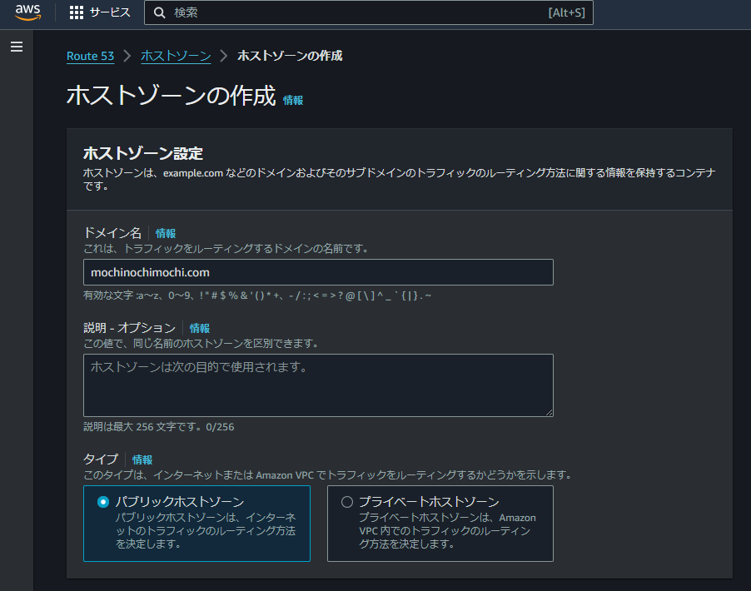Click the 説明 description textarea
The image size is (751, 591).
(x=318, y=385)
